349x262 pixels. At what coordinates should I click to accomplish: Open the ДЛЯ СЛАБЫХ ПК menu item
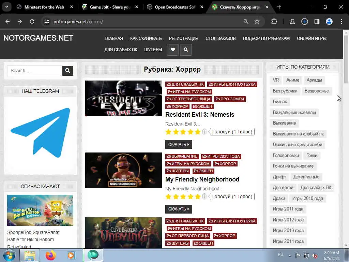(121, 50)
